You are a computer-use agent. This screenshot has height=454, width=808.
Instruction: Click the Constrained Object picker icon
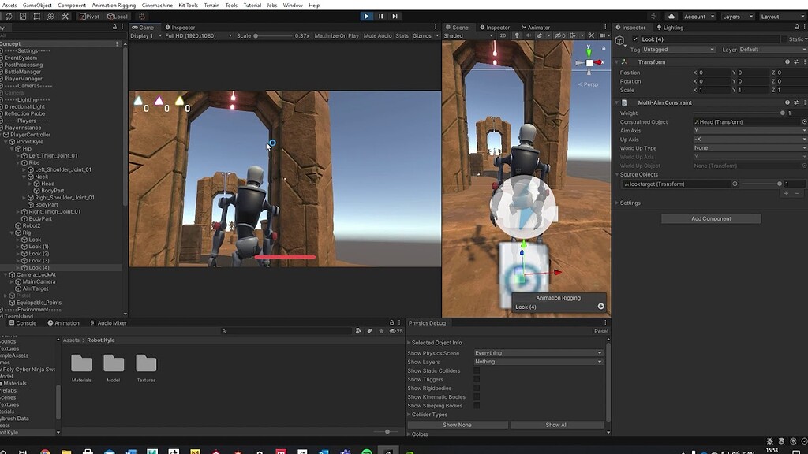click(x=804, y=121)
